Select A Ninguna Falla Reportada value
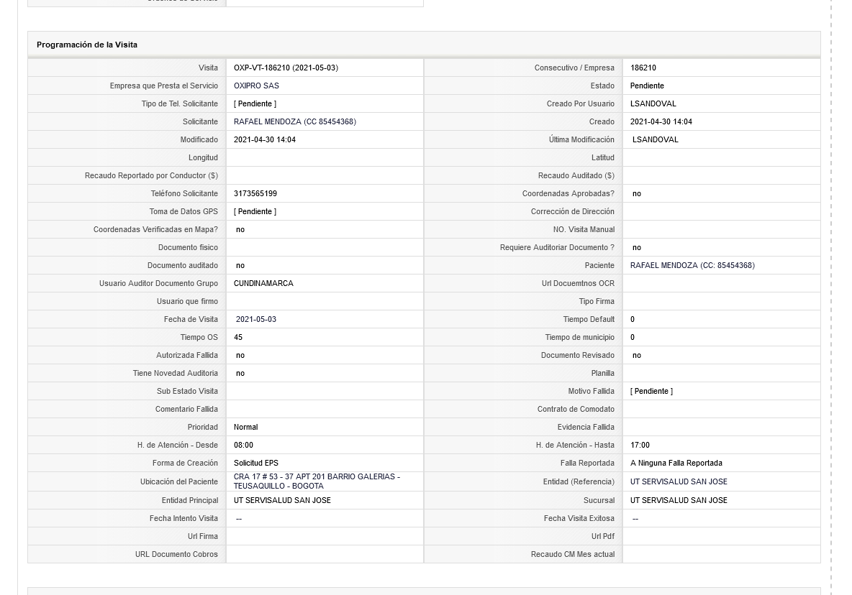 tap(676, 463)
